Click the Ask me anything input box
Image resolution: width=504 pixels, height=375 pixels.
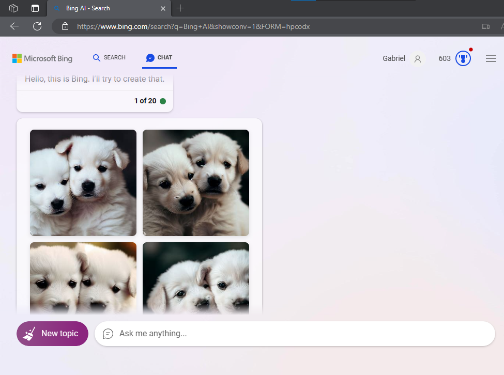295,334
